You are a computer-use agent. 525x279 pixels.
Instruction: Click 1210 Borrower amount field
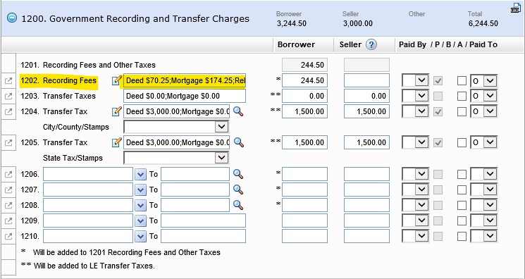(304, 236)
